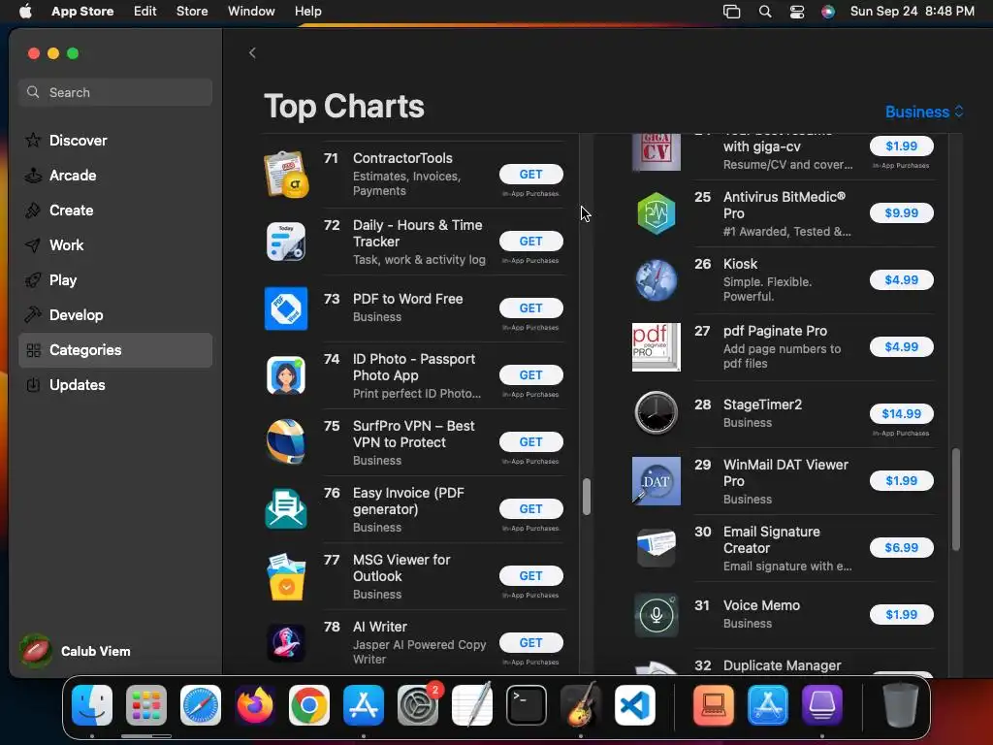This screenshot has height=745, width=993.
Task: Open Daily Hours & Time Tracker icon
Action: [x=286, y=242]
